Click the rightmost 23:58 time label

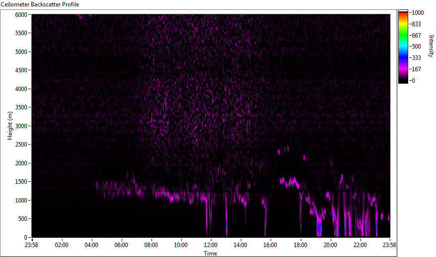point(389,245)
